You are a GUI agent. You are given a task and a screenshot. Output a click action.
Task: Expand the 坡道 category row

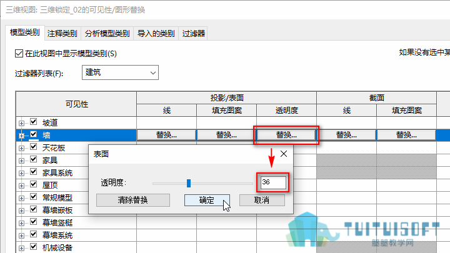point(21,123)
